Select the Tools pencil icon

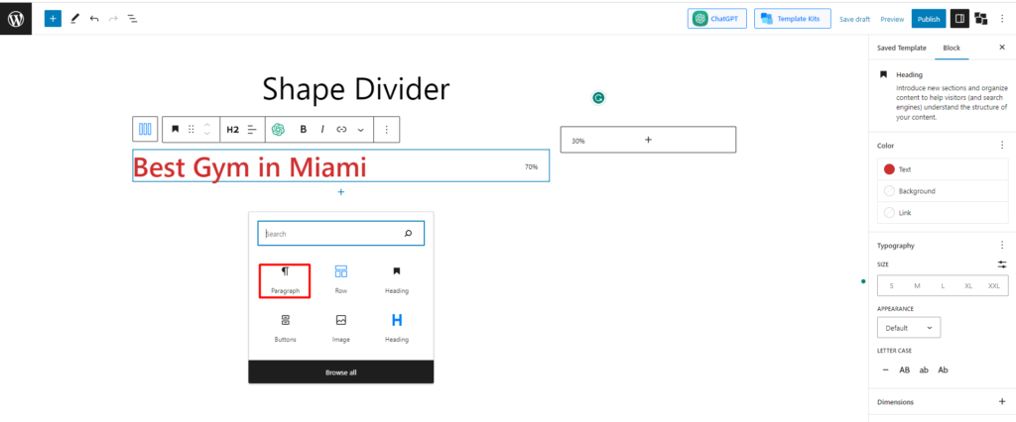tap(73, 19)
